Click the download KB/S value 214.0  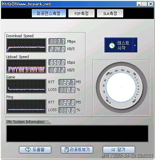pos(57,49)
